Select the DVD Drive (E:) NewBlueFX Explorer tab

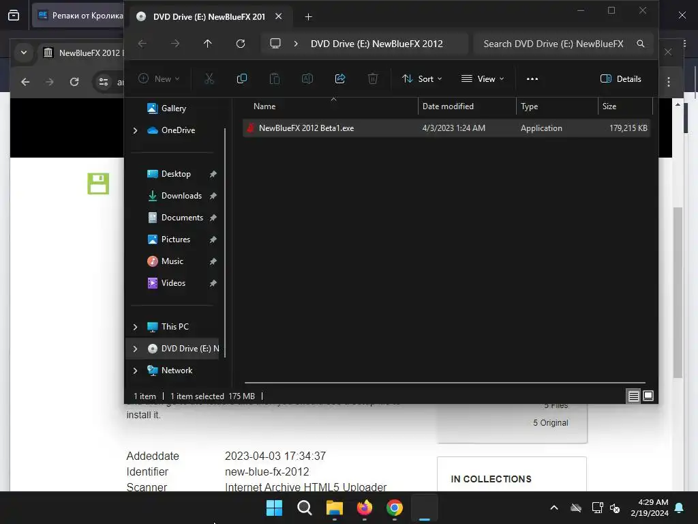click(x=208, y=16)
